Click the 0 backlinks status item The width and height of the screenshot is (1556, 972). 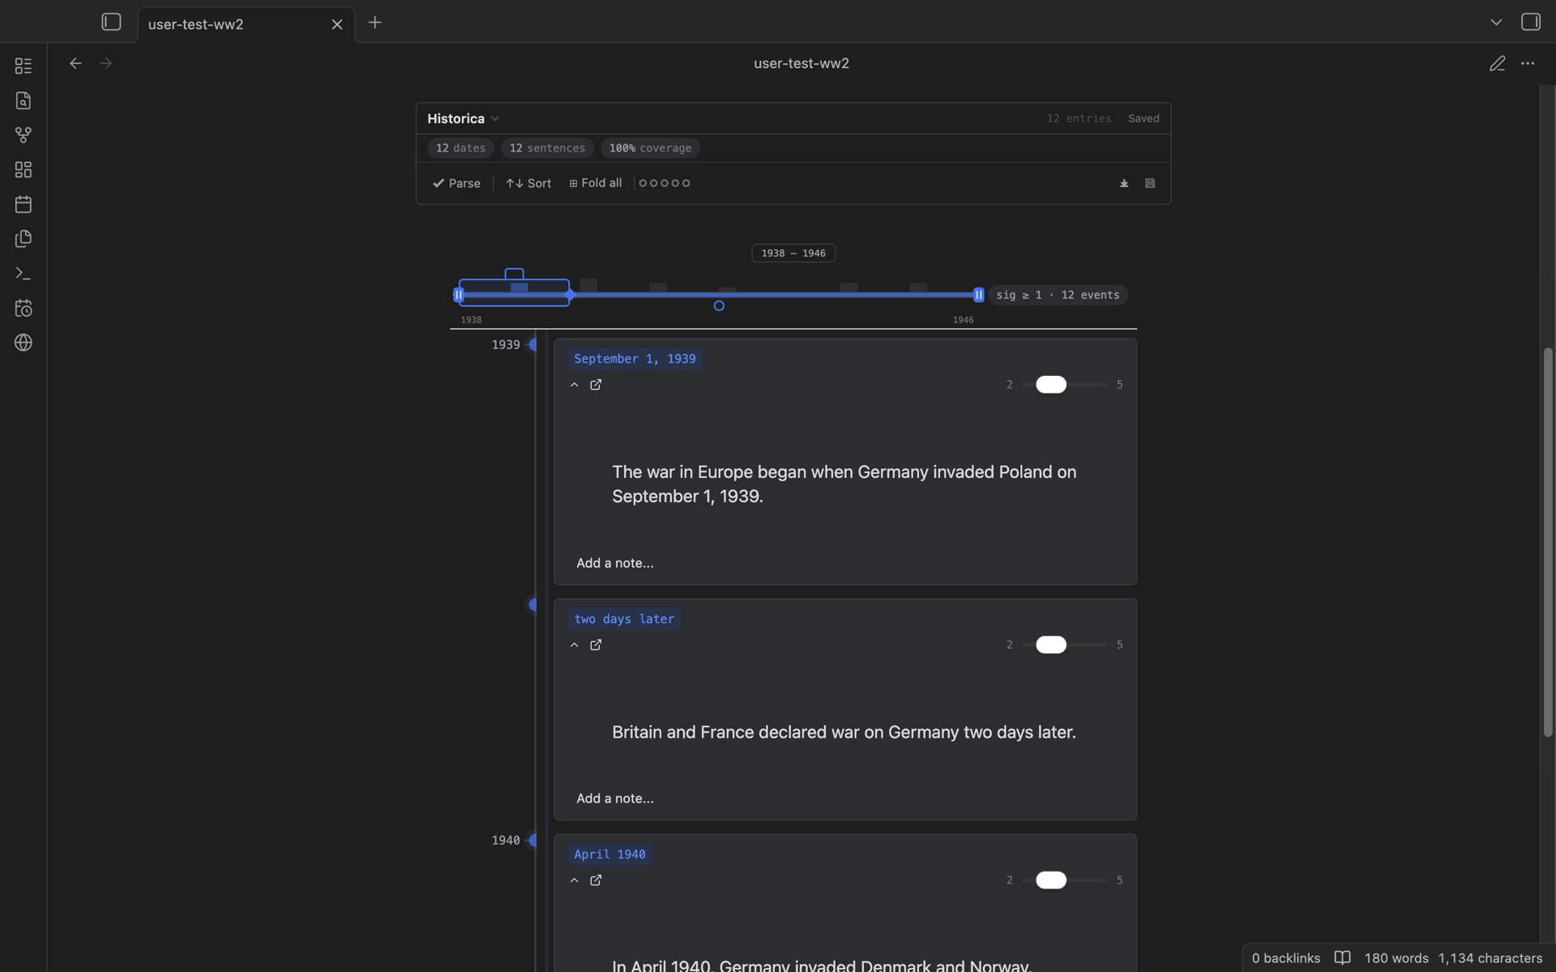1286,958
